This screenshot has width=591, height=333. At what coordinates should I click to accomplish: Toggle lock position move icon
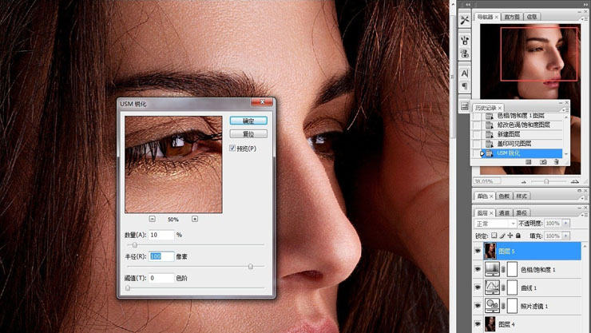pyautogui.click(x=510, y=236)
